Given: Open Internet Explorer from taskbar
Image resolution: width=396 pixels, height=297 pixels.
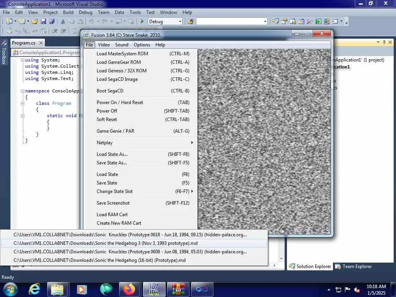Looking at the screenshot, I should pyautogui.click(x=34, y=289).
